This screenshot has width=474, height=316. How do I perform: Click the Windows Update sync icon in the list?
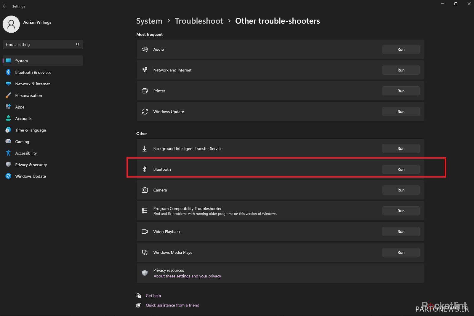tap(145, 111)
